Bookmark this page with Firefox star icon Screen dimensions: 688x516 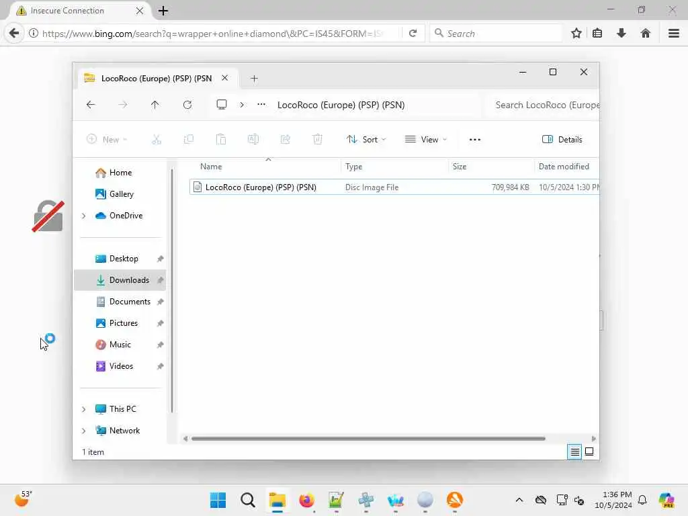click(576, 34)
